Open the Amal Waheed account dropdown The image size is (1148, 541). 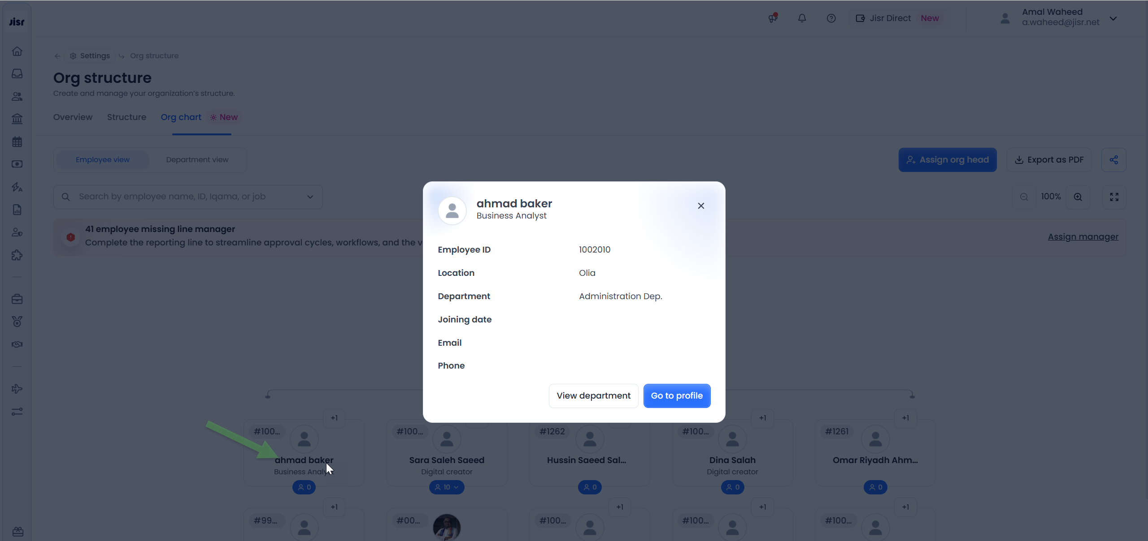coord(1113,18)
